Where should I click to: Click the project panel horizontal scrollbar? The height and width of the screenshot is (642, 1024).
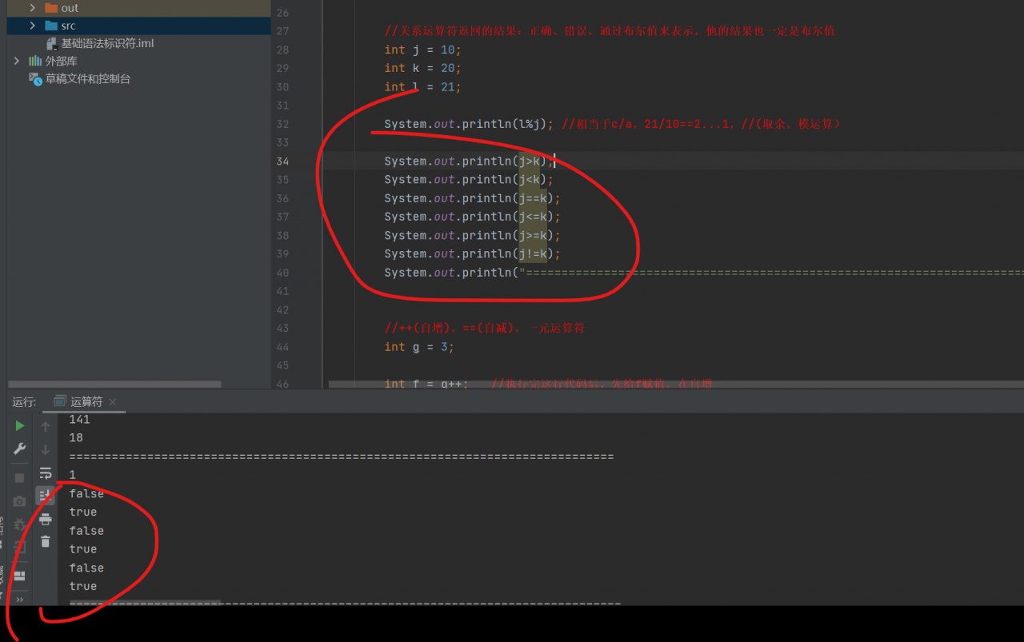[114, 385]
